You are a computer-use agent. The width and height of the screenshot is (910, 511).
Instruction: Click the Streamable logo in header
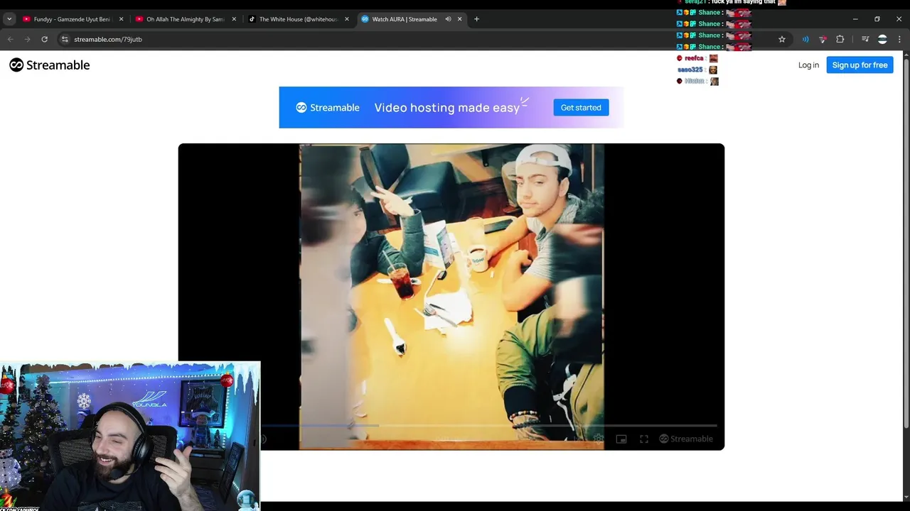point(50,65)
